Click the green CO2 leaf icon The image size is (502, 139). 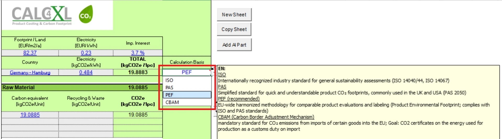pyautogui.click(x=86, y=15)
